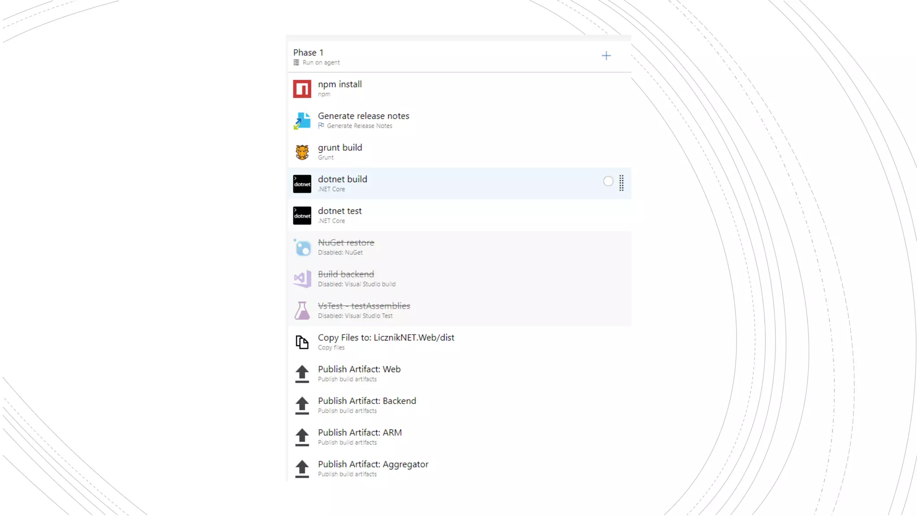The image size is (917, 516).
Task: Click the dotnet test black icon
Action: pos(302,215)
